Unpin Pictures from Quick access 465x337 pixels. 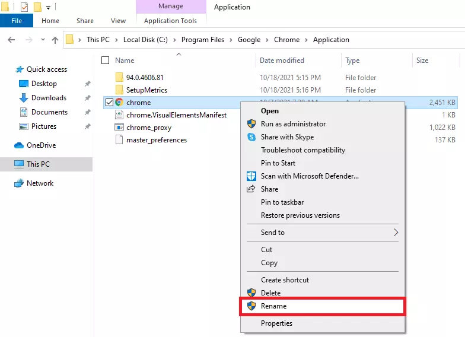tap(88, 126)
